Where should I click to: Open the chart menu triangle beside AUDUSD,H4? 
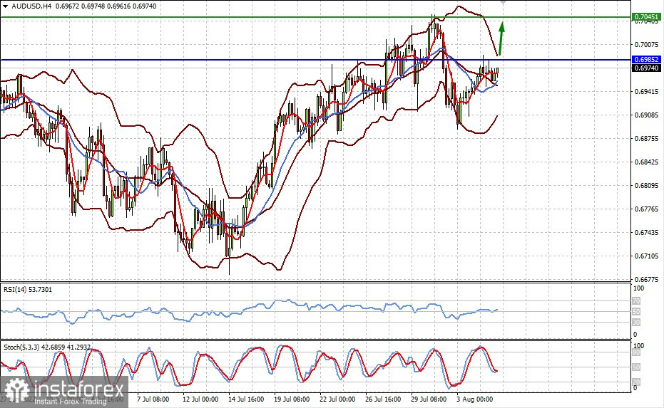(5, 6)
